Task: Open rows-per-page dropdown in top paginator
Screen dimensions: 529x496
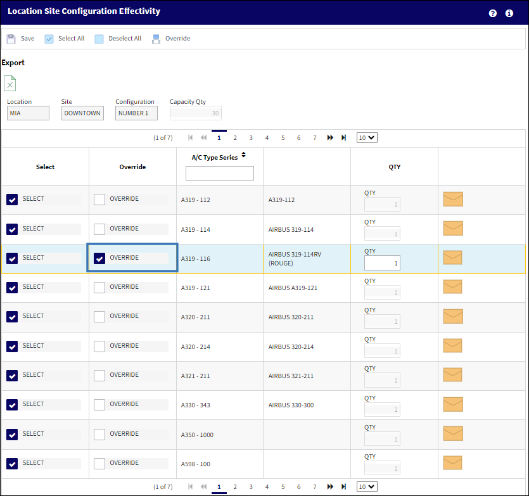Action: pos(367,137)
